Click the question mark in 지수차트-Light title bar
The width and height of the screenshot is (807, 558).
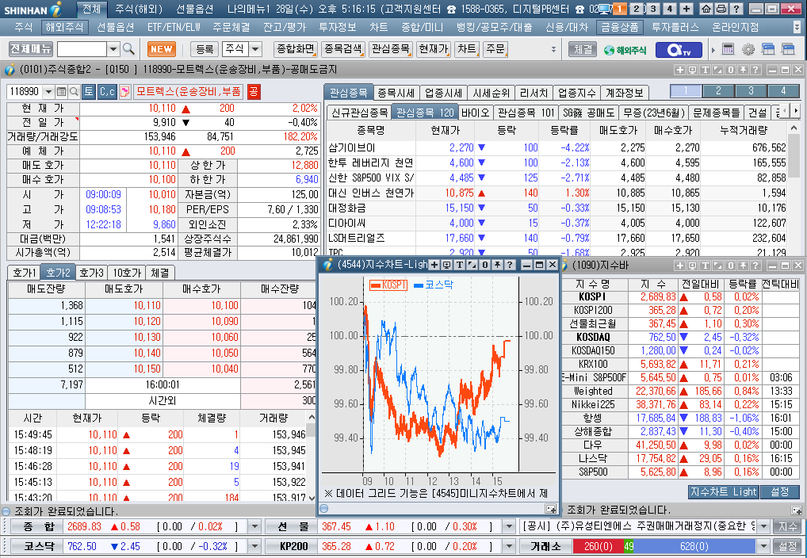click(x=510, y=265)
